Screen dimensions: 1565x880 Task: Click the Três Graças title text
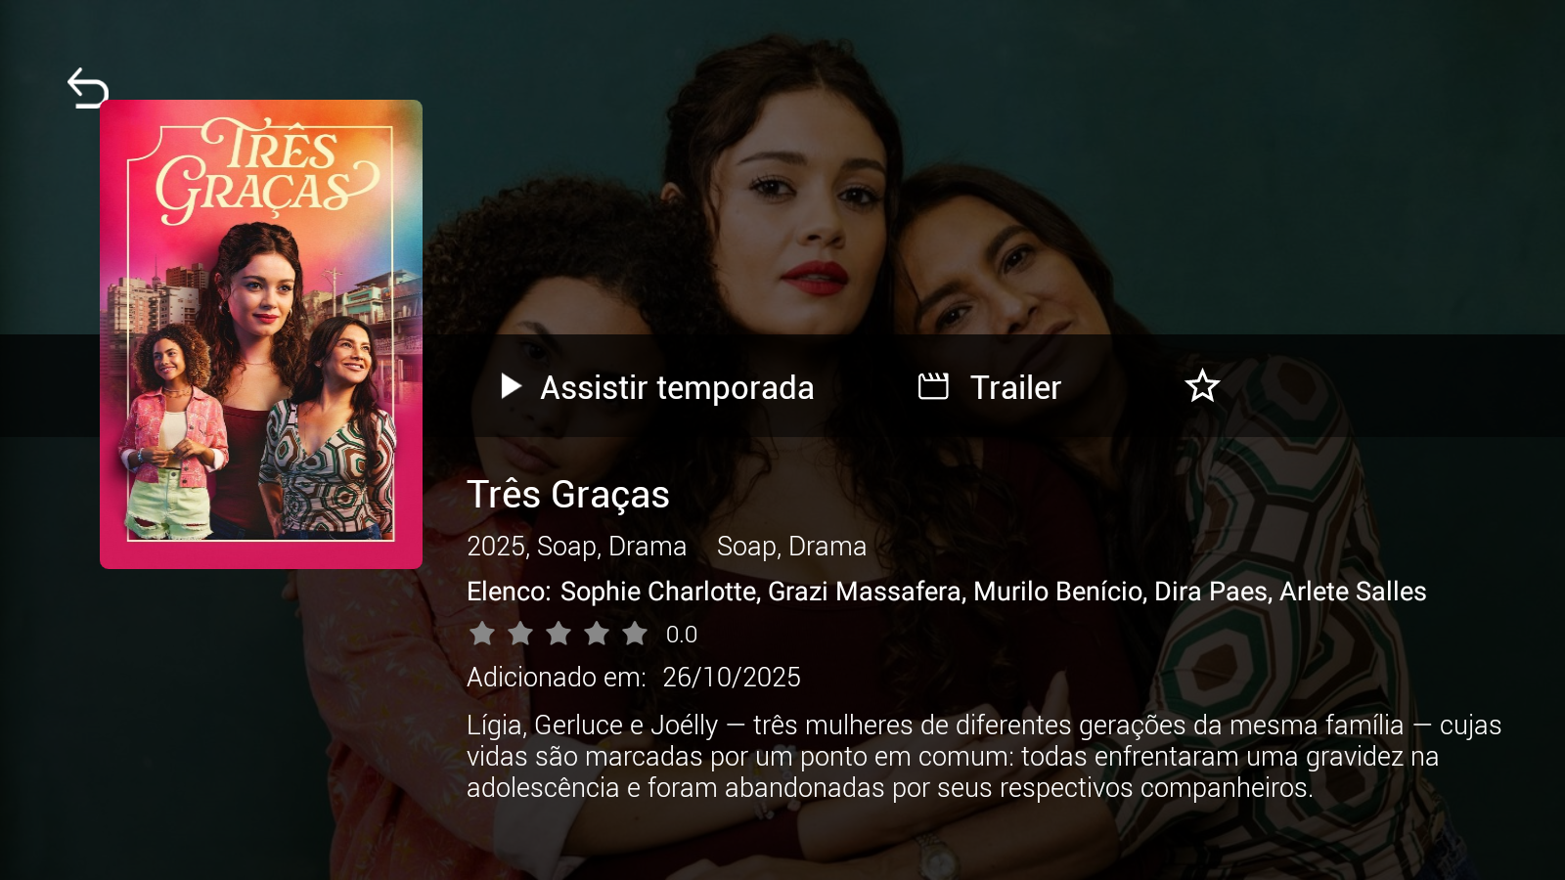[568, 495]
